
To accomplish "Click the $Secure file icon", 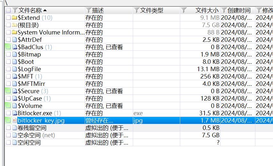I will point(15,91).
